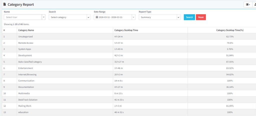Focus the Select User input field
Screen dimensions: 256x116
tap(23, 17)
